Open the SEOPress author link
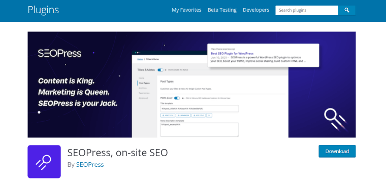 tap(90, 165)
